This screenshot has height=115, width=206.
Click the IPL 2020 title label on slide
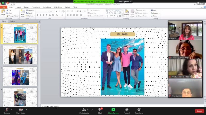122,34
